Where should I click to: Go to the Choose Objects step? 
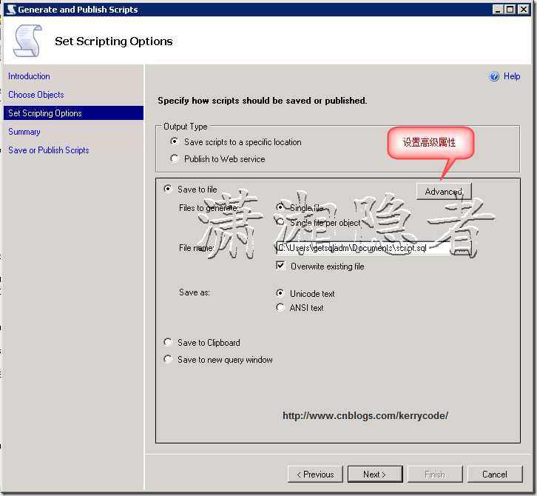coord(36,95)
